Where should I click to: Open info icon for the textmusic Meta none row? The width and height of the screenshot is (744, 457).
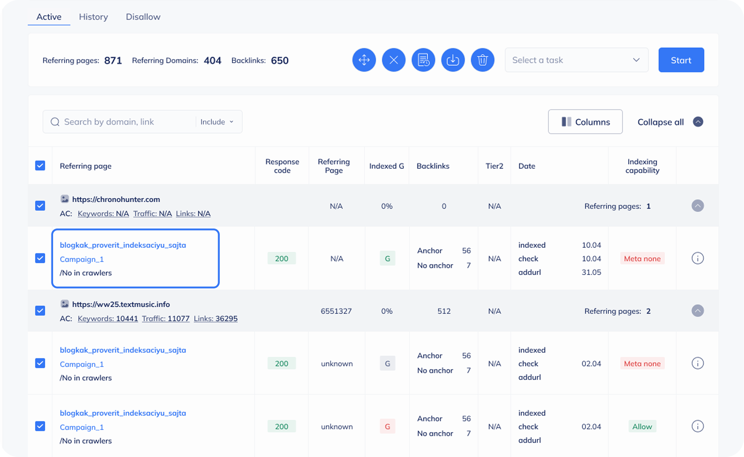click(x=697, y=364)
